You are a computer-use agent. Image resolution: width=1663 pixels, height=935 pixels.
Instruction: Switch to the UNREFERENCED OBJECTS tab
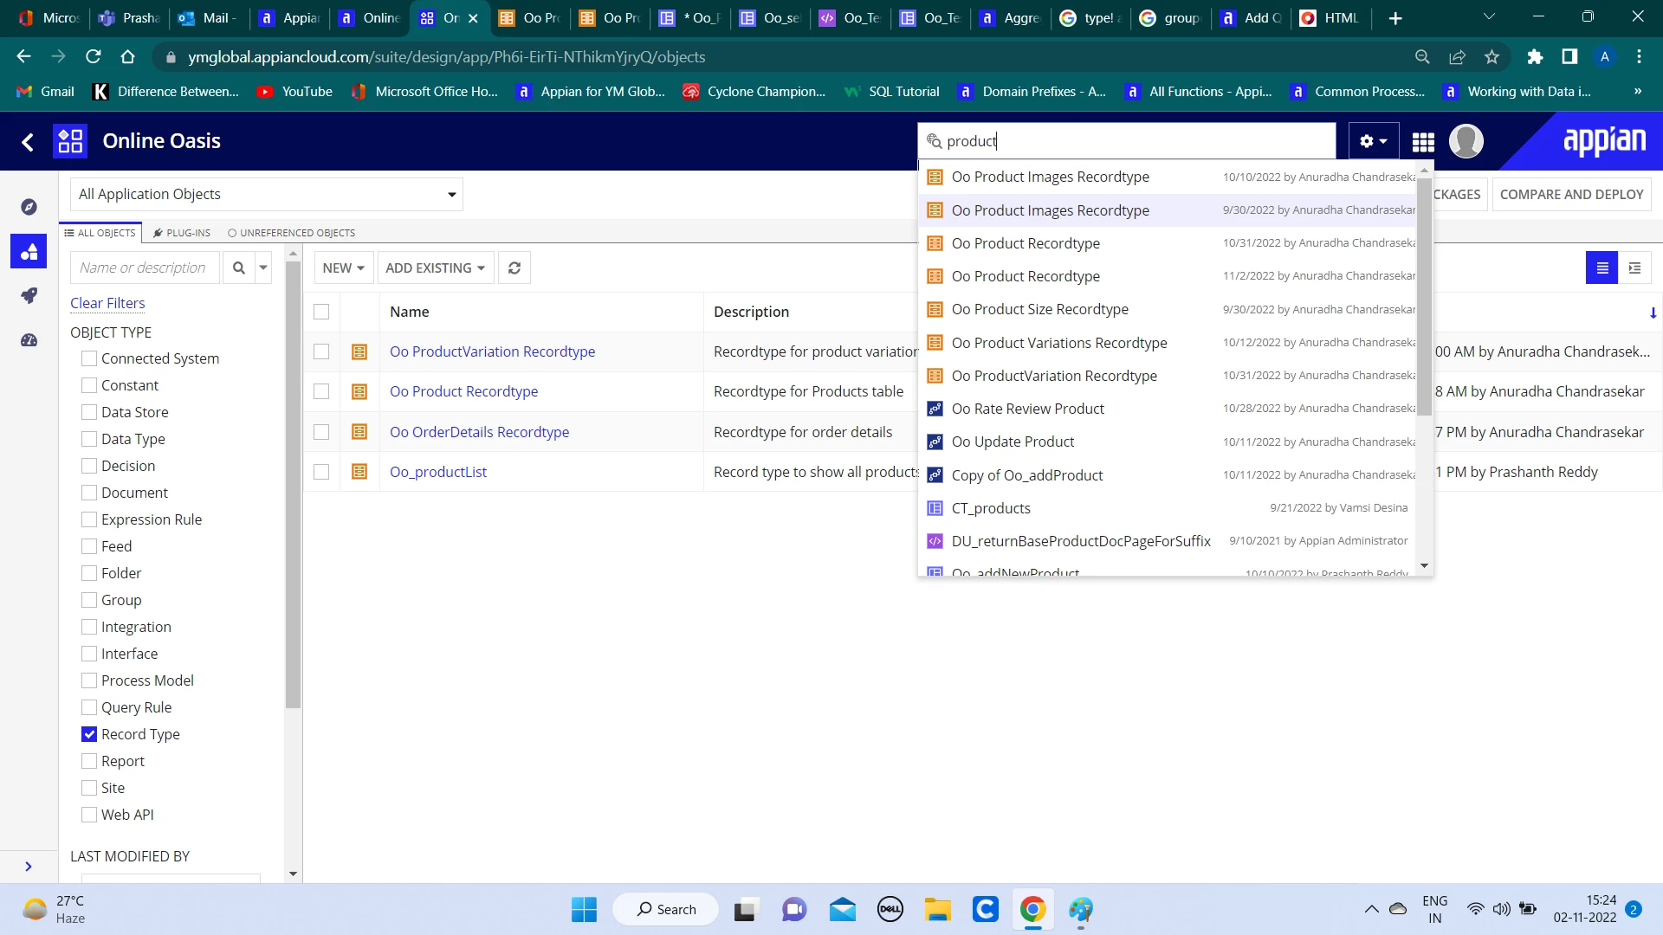pyautogui.click(x=291, y=233)
